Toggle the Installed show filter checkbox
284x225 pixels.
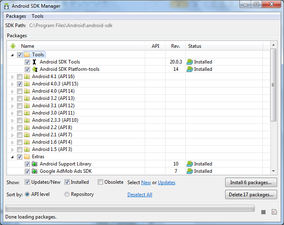pyautogui.click(x=67, y=182)
